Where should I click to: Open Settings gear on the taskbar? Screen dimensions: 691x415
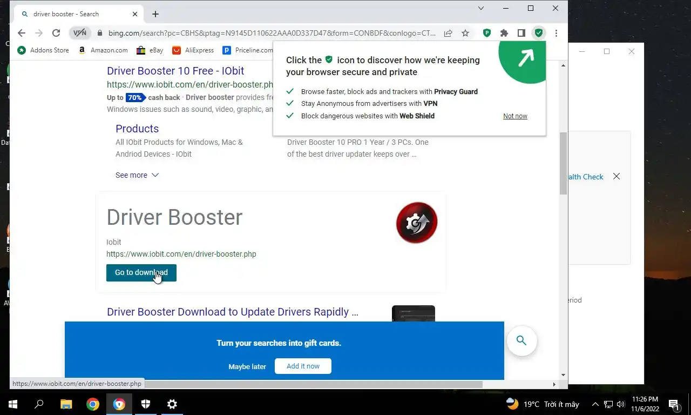[x=172, y=404]
